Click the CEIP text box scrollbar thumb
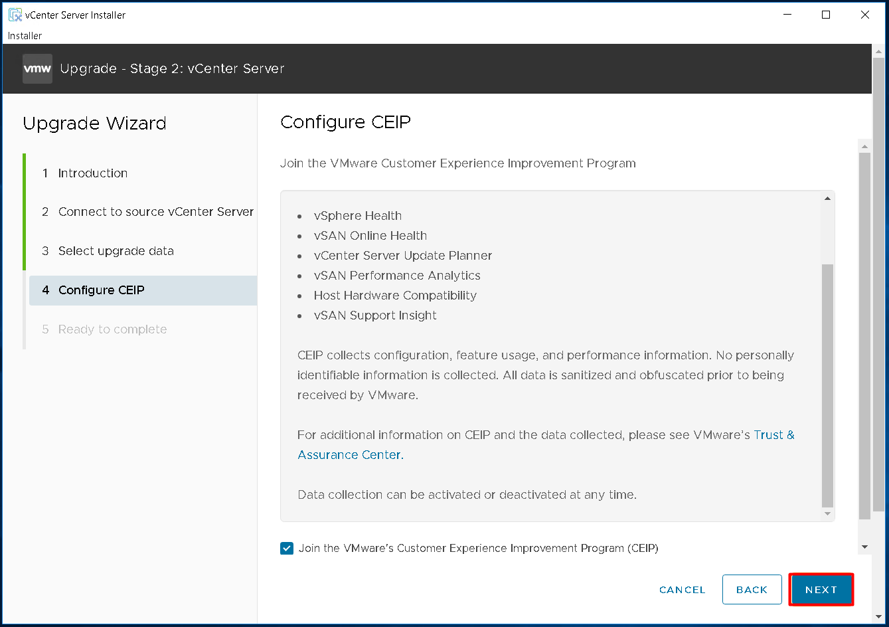889x627 pixels. pos(827,385)
